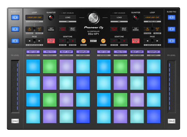Screen dimensions: 187x137
Task: Click OUT 2X on the left deck
Action: tap(39, 29)
